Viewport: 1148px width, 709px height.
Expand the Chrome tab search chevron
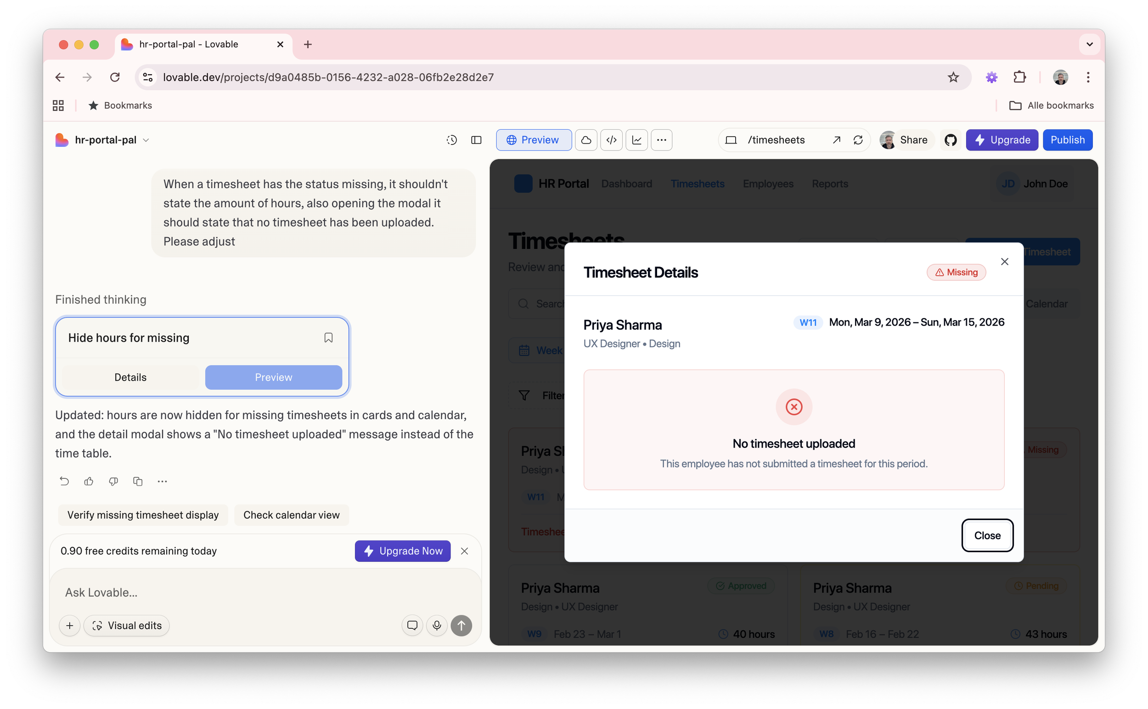pyautogui.click(x=1089, y=44)
